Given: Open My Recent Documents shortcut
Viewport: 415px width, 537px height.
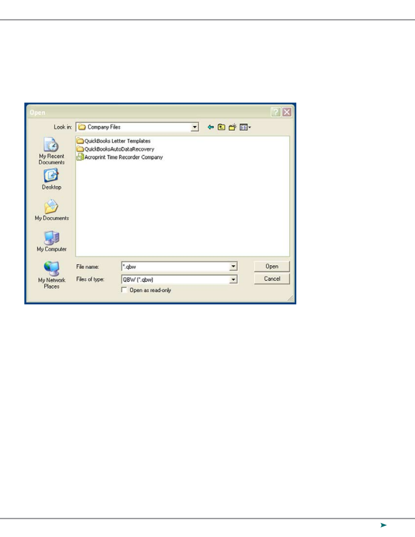Looking at the screenshot, I should [51, 151].
